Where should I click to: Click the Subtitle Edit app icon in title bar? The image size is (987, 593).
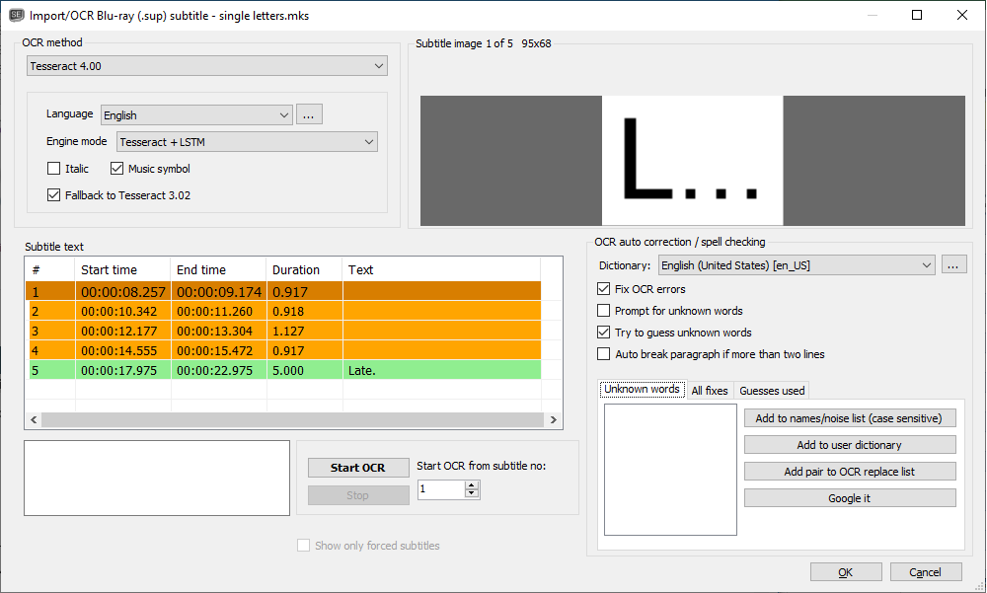[x=17, y=15]
